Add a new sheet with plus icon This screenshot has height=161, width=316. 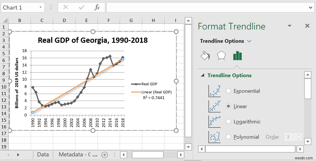(105, 155)
